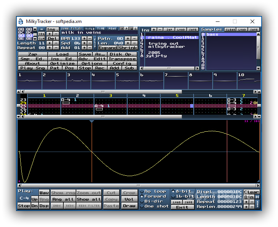Open the Adv. Edit panel
Screen dimensions: 278x227
tap(92, 59)
